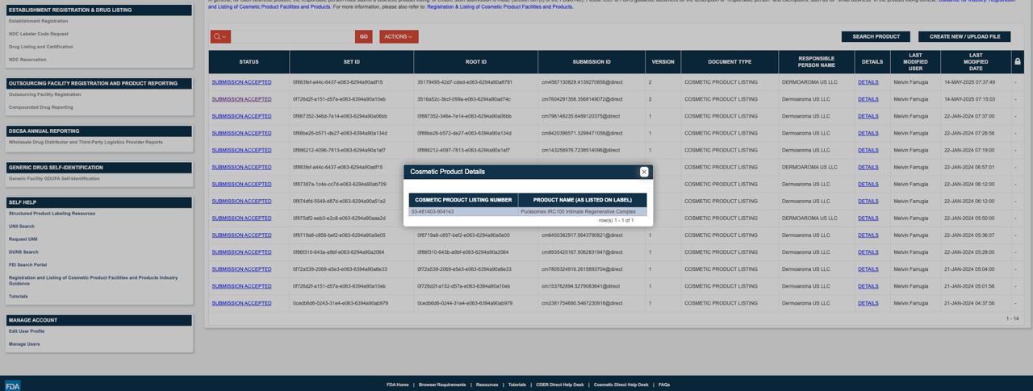Screen dimensions: 1033x391
Task: Open Submission Accepted dated 21-JAN-2024 05:01:56
Action: tap(241, 286)
